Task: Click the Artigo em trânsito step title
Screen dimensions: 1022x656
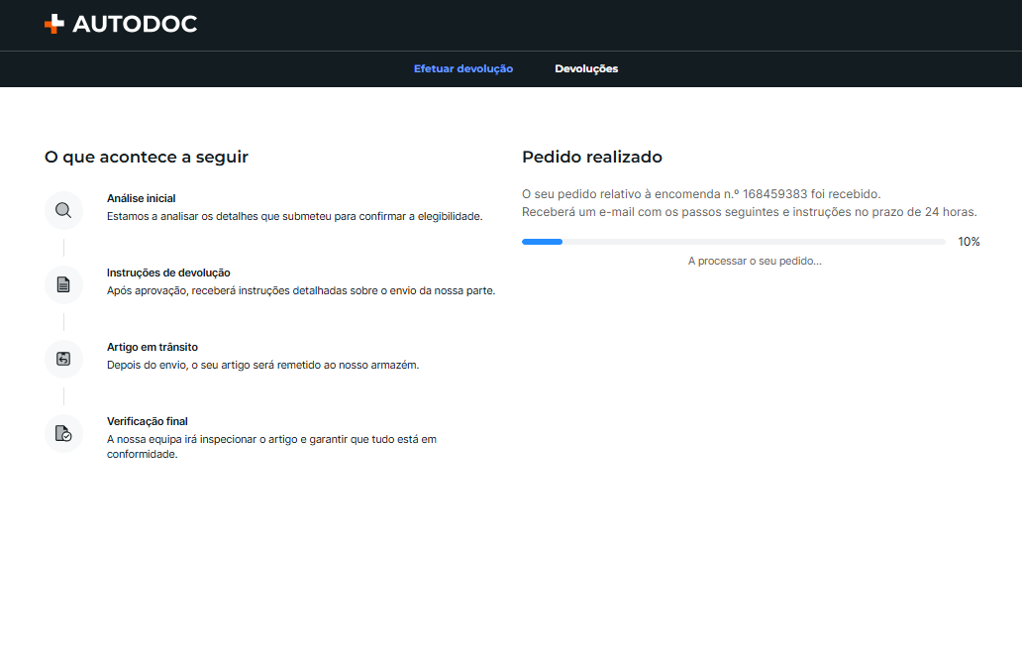Action: 153,347
